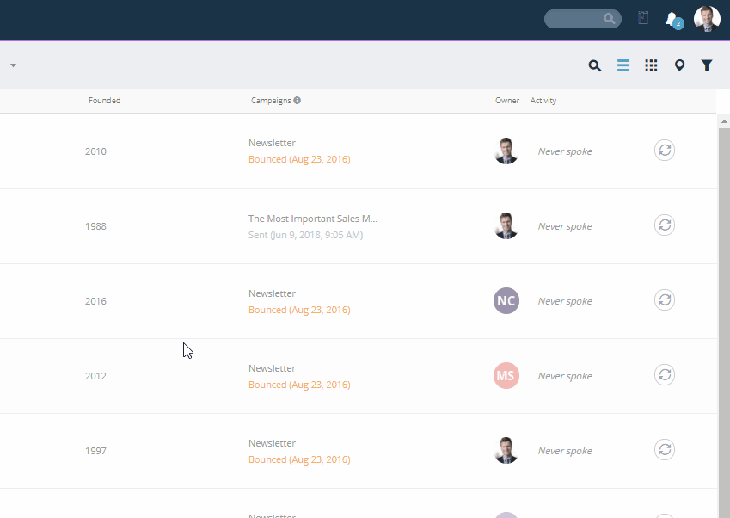Click the vertical scrollbar thumb
730x518 pixels.
point(724,323)
